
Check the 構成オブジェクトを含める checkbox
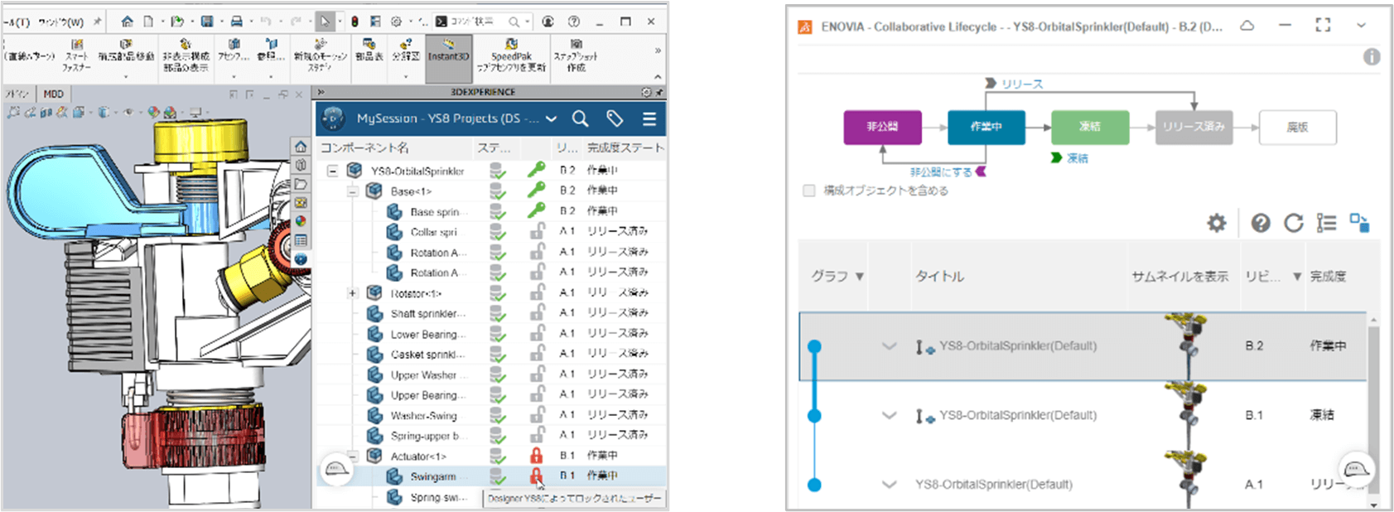[809, 191]
